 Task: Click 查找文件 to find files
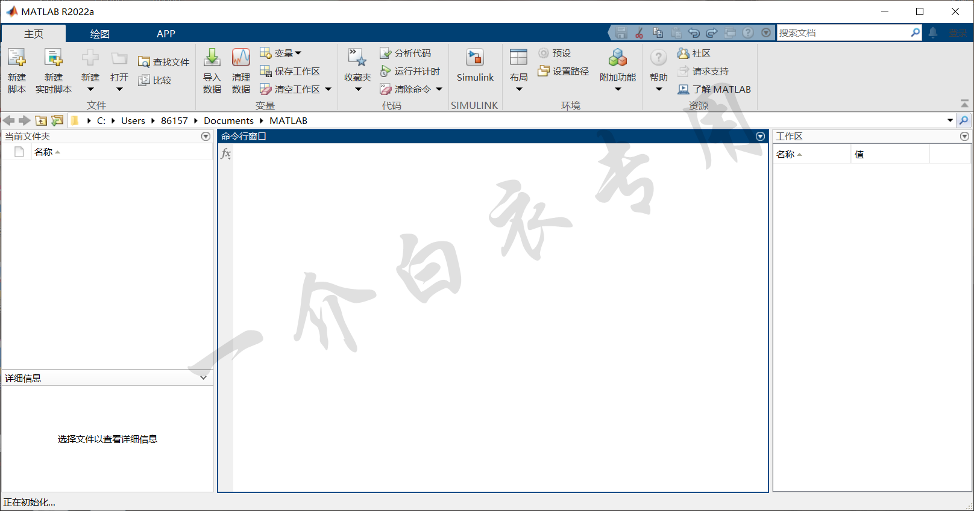pyautogui.click(x=164, y=62)
